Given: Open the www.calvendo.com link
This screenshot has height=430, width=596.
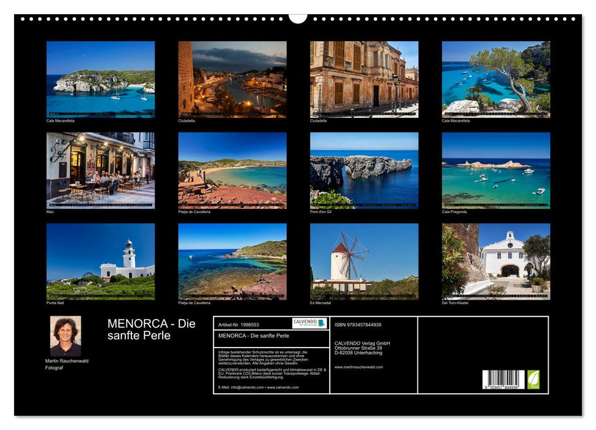Looking at the screenshot, I should coord(282,386).
